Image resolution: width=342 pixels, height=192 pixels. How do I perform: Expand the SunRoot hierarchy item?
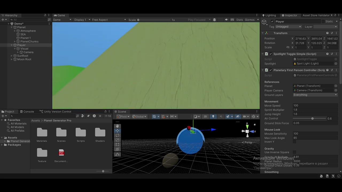click(x=12, y=56)
